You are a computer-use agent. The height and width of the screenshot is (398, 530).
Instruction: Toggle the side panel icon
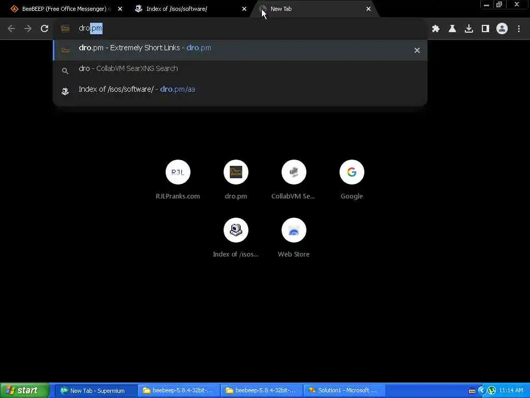pos(485,29)
